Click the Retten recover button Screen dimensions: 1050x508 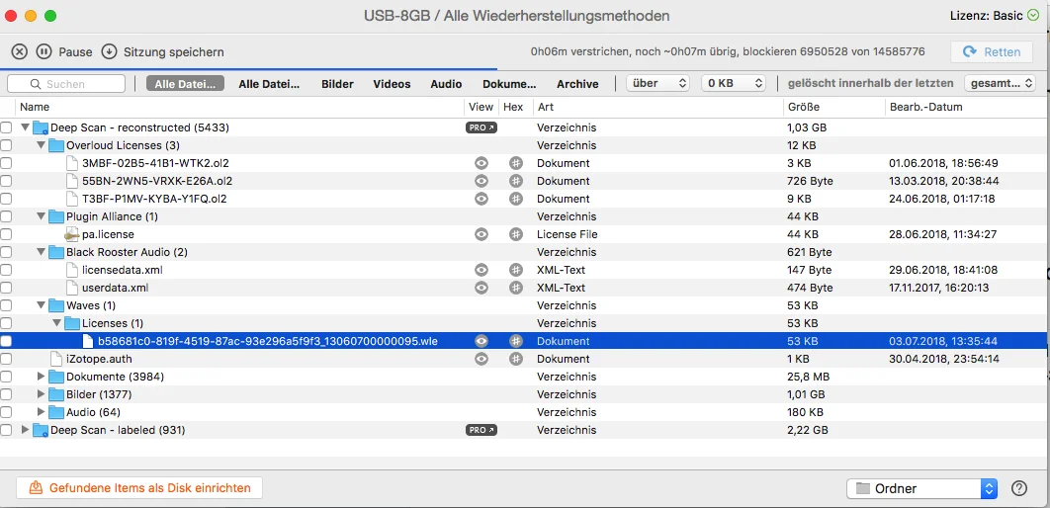(x=991, y=51)
